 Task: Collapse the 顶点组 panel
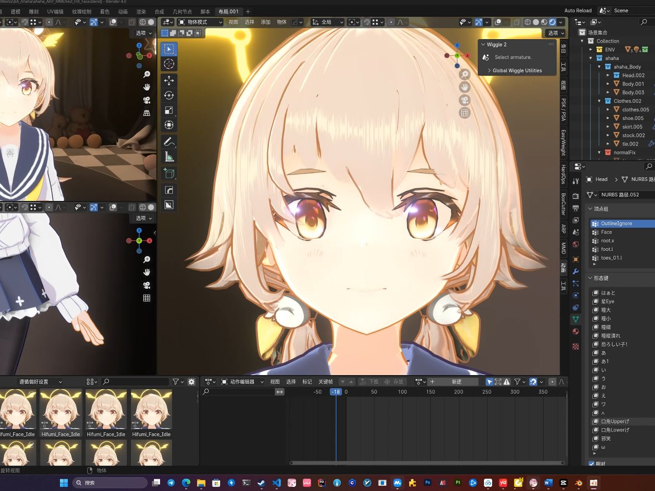click(x=590, y=209)
